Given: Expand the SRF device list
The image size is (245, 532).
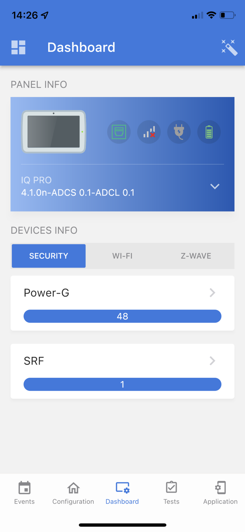Looking at the screenshot, I should coord(212,361).
